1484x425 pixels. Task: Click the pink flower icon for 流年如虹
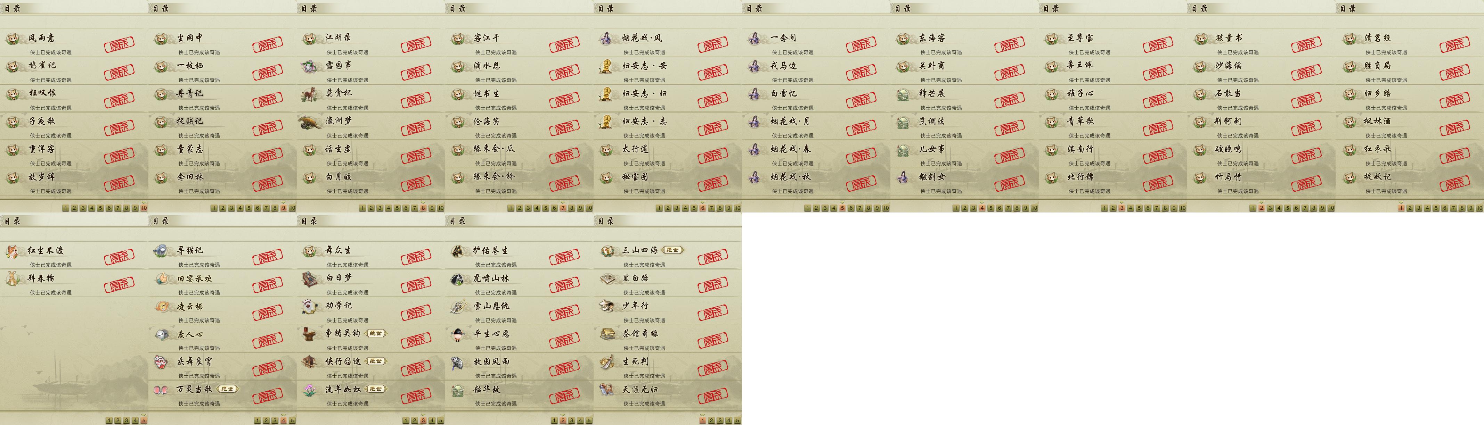pos(310,390)
